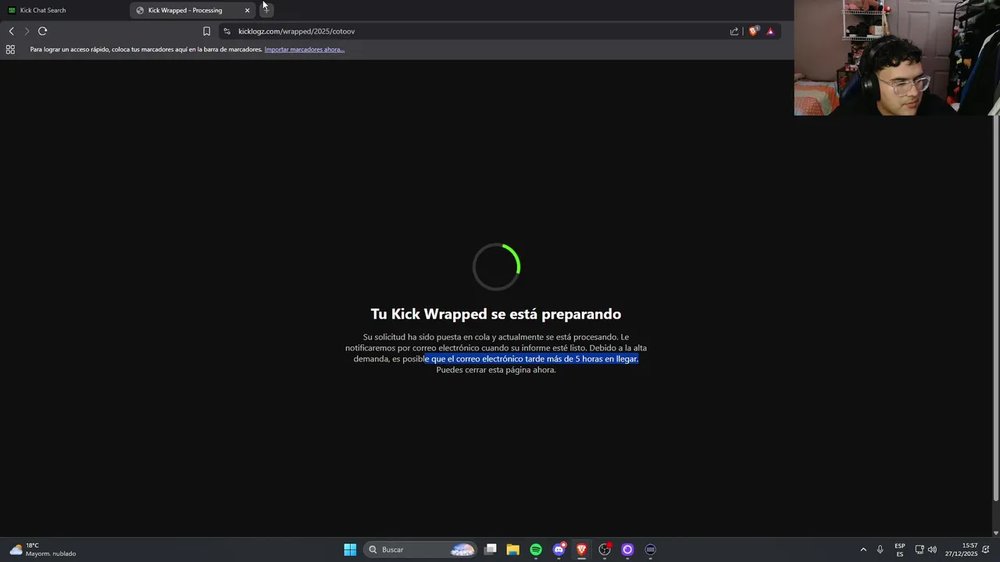Switch ESP ES keyboard language
This screenshot has height=562, width=1000.
pos(900,550)
